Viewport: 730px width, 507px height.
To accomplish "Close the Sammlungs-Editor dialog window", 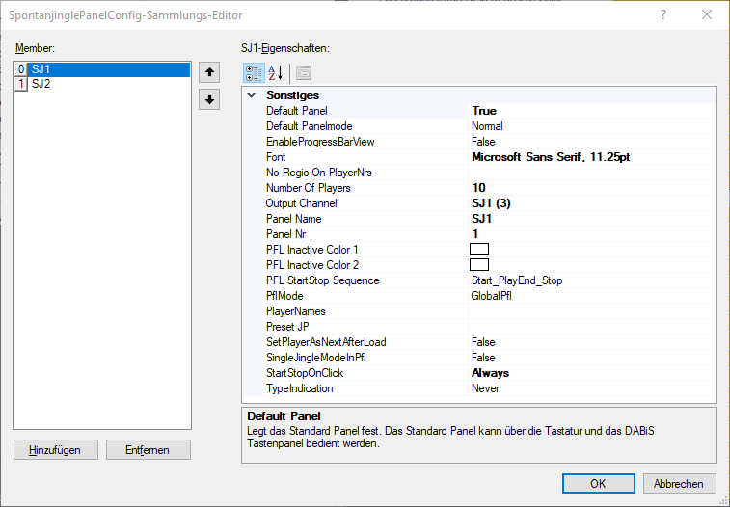I will pos(707,14).
